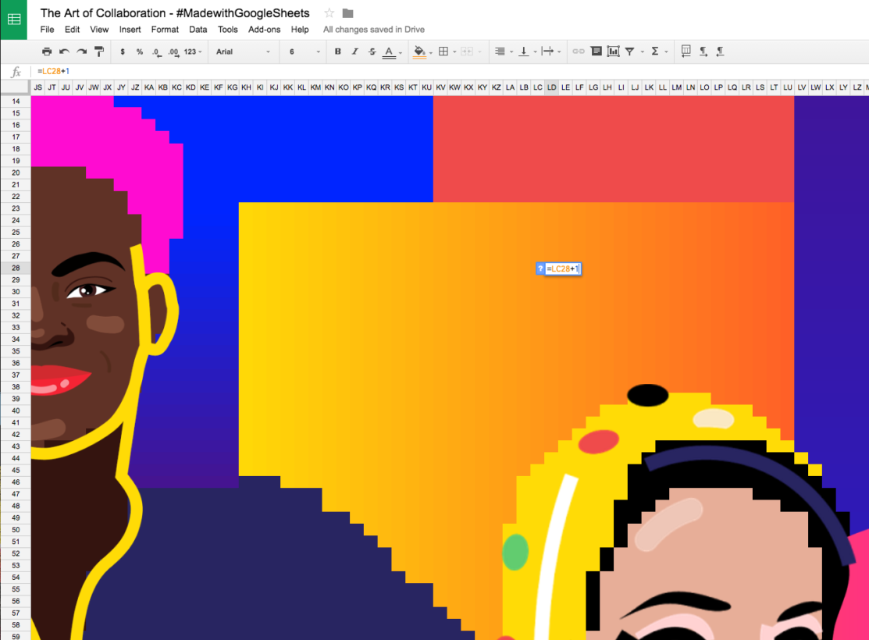Apply strikethrough formatting
This screenshot has height=640, width=869.
372,52
